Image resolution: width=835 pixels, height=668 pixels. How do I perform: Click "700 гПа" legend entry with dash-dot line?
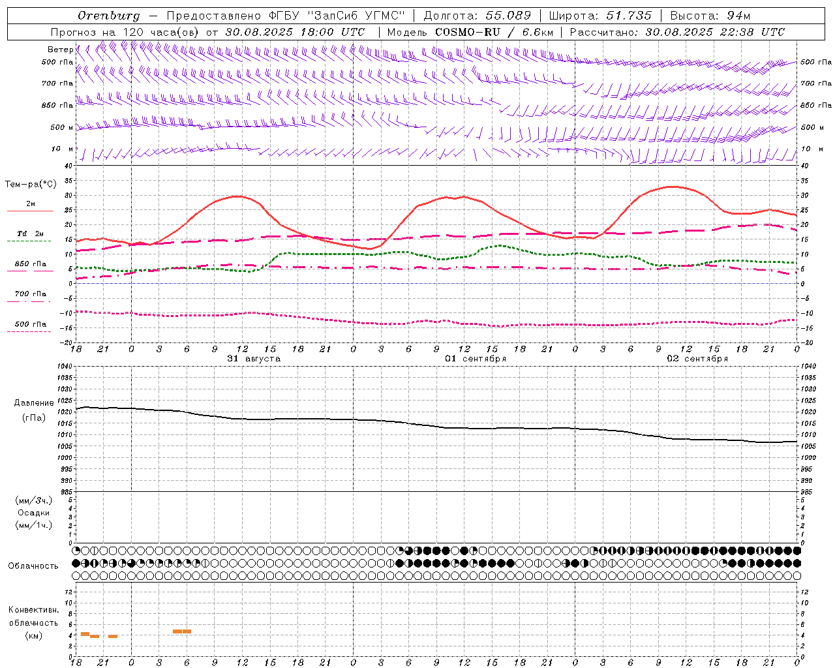click(30, 294)
